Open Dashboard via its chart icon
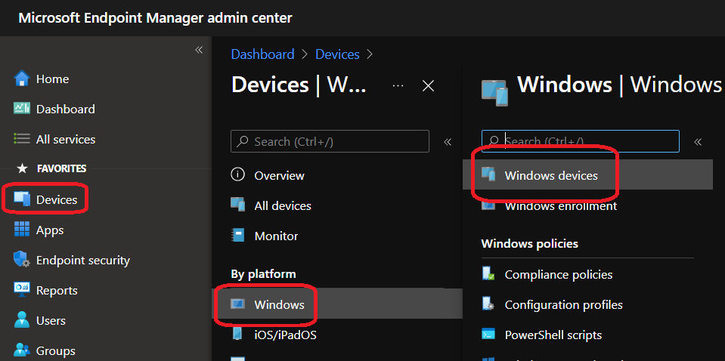 click(22, 109)
